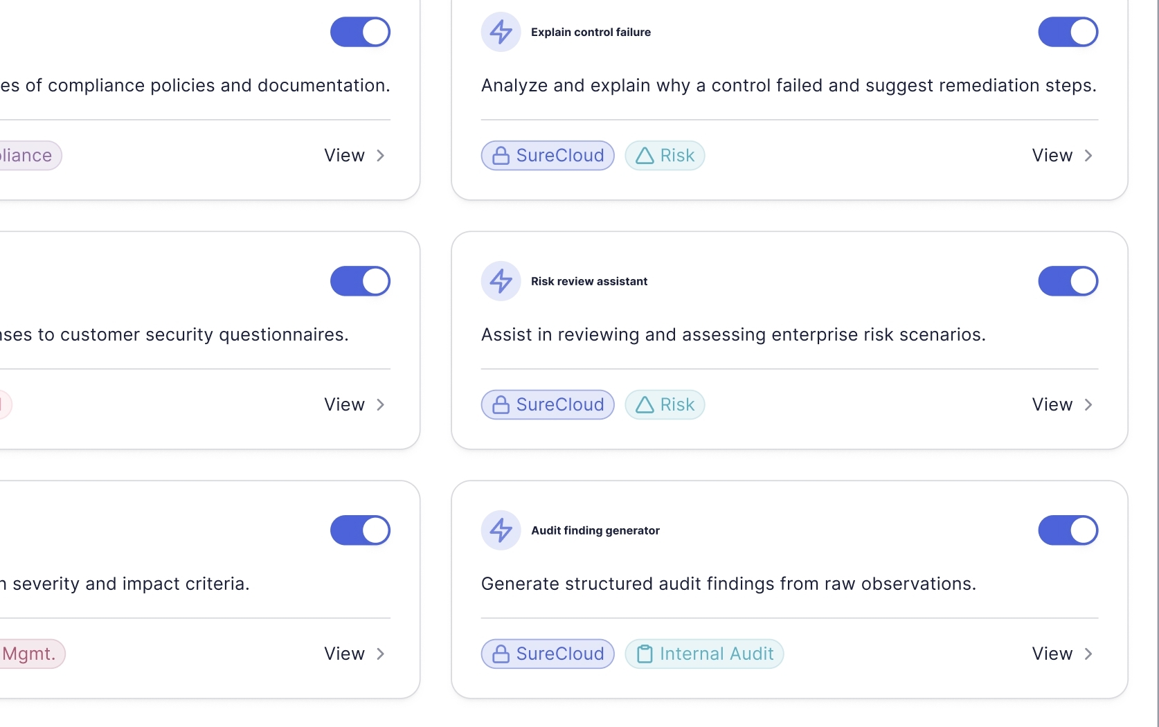Viewport: 1159px width, 727px height.
Task: Expand View chevron on Risk review assistant card
Action: point(1062,405)
